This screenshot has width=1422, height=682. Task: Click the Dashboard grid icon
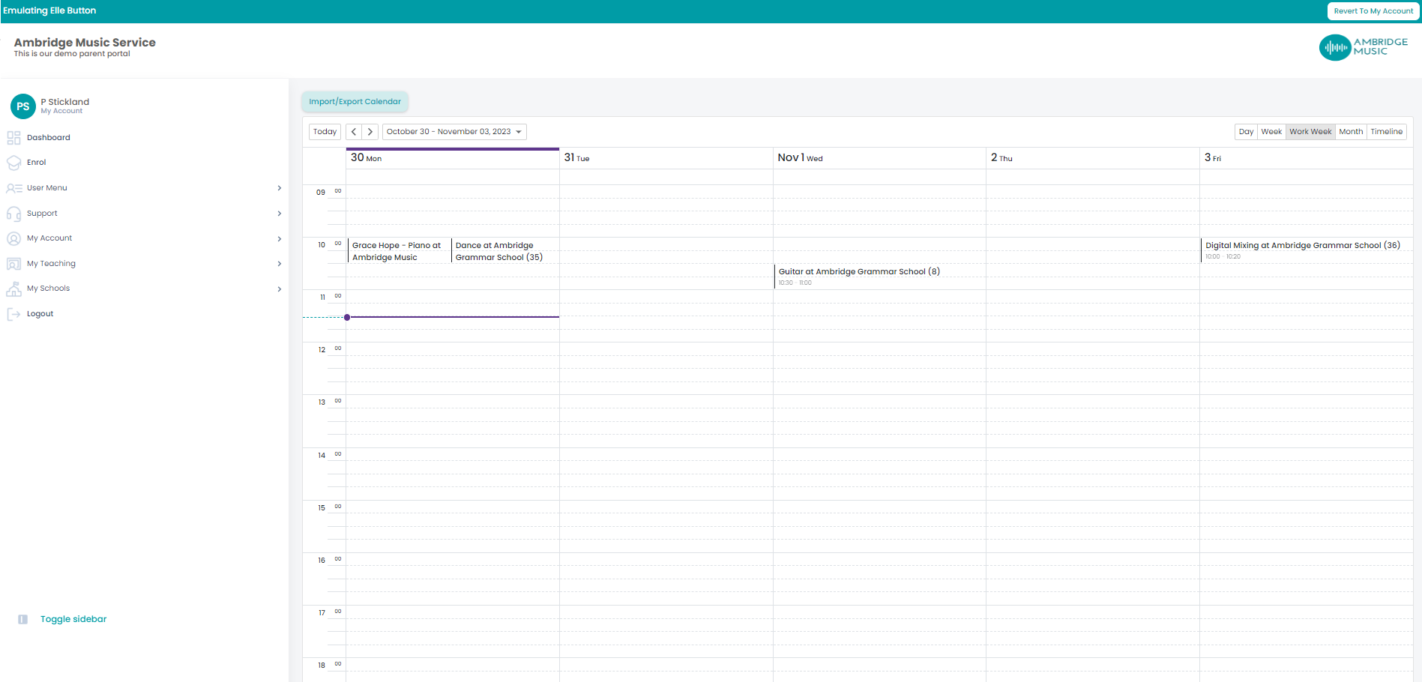pyautogui.click(x=13, y=138)
